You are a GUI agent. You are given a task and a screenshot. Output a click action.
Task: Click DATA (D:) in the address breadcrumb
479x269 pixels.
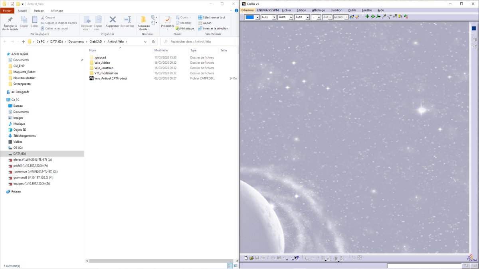56,41
